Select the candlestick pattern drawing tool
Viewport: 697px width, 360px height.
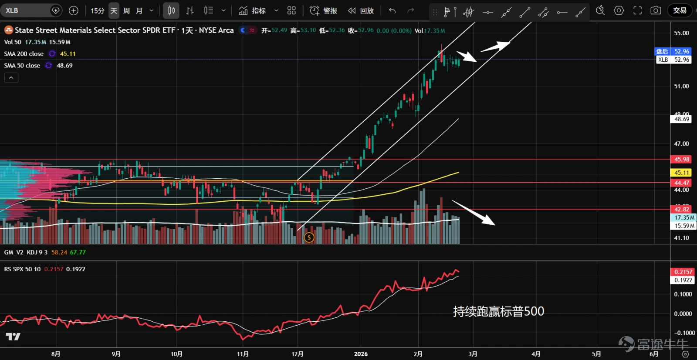tap(469, 12)
